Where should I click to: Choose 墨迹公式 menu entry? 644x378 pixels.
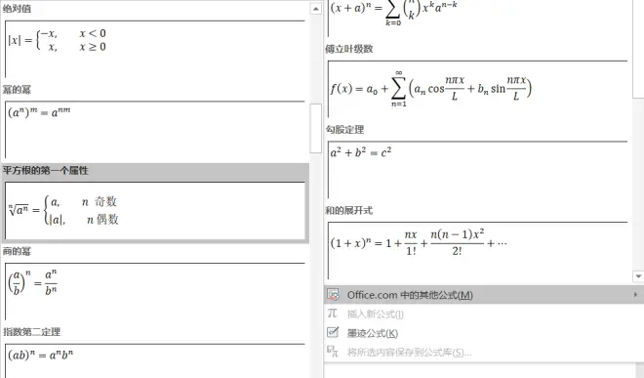click(484, 333)
